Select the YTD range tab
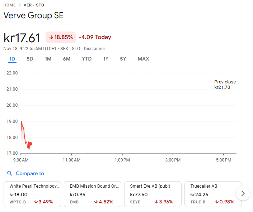The height and width of the screenshot is (212, 253). (x=86, y=59)
